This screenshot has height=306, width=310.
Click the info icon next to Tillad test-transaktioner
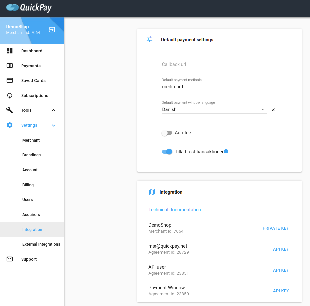coord(226,151)
